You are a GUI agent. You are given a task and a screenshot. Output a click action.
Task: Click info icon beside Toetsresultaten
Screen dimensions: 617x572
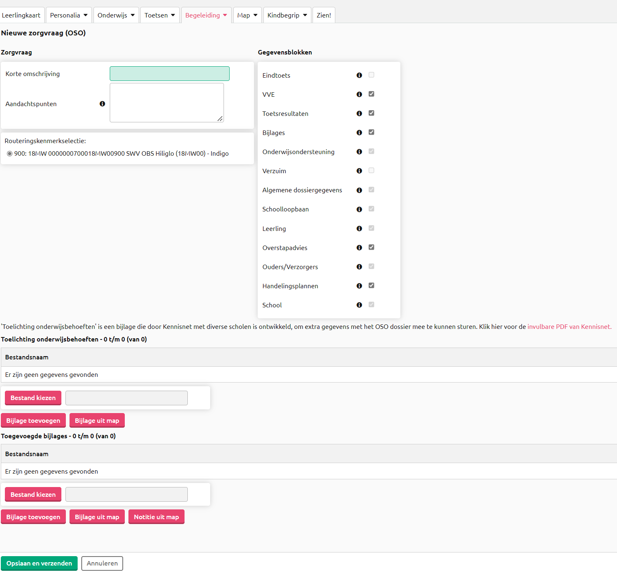359,113
